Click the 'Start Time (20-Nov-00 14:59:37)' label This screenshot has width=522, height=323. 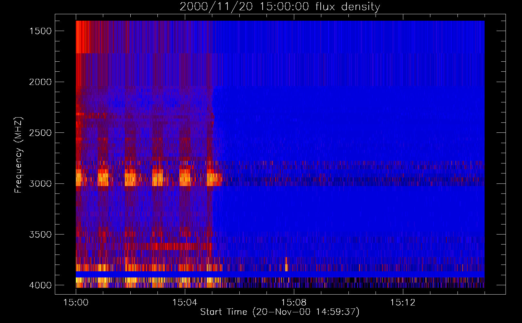280,312
